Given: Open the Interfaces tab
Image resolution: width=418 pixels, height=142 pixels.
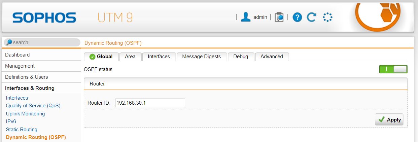Looking at the screenshot, I should [159, 57].
